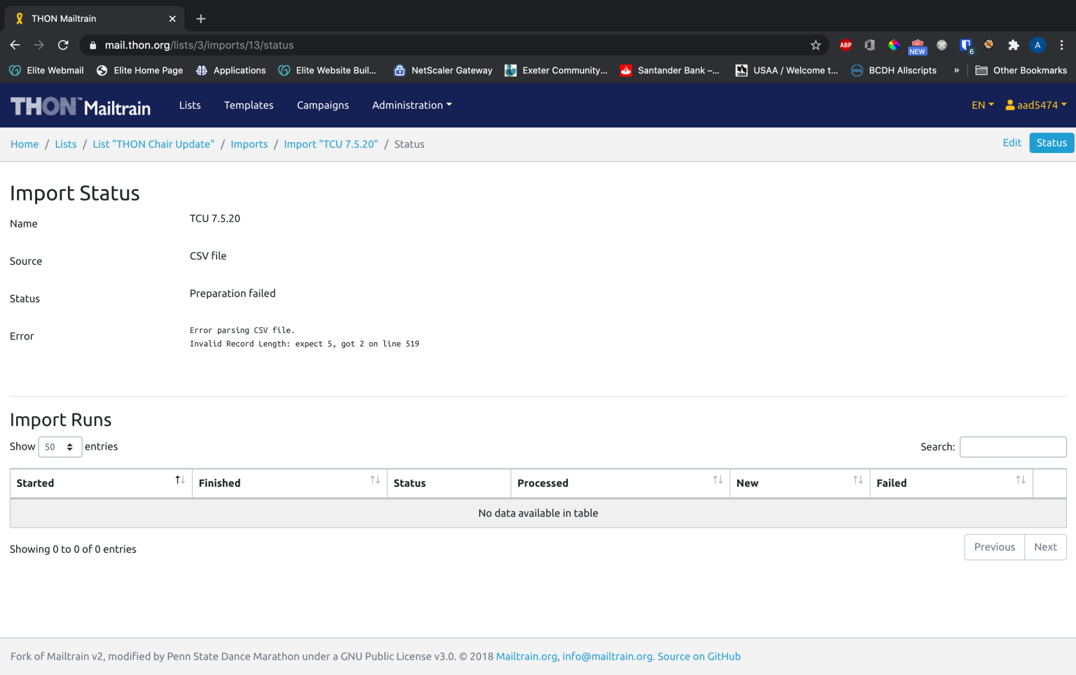Show more bookmarks via chevron
Image resolution: width=1076 pixels, height=675 pixels.
(956, 70)
